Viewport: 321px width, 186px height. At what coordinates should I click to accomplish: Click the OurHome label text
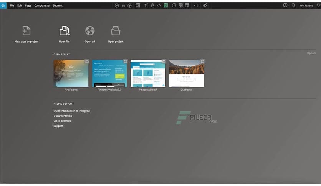coord(187,90)
